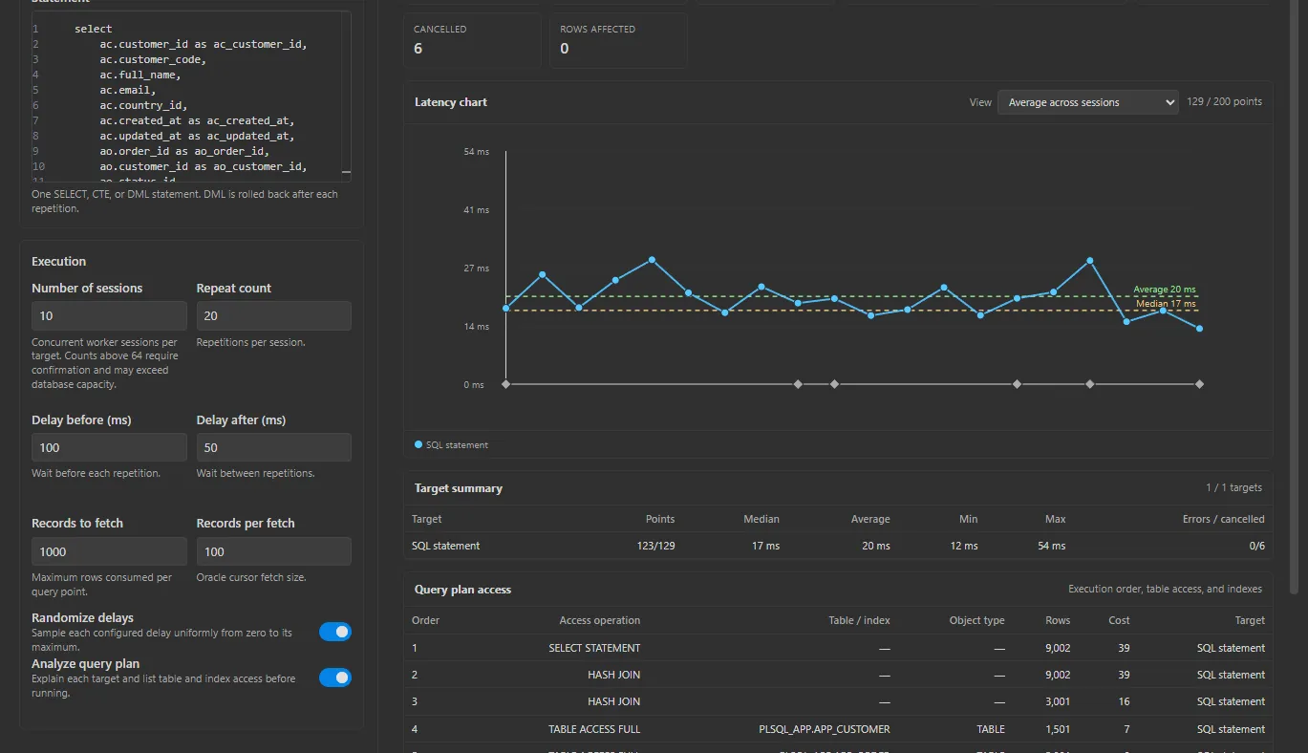This screenshot has height=753, width=1308.
Task: Click the 129 / 200 points label
Action: 1224,101
